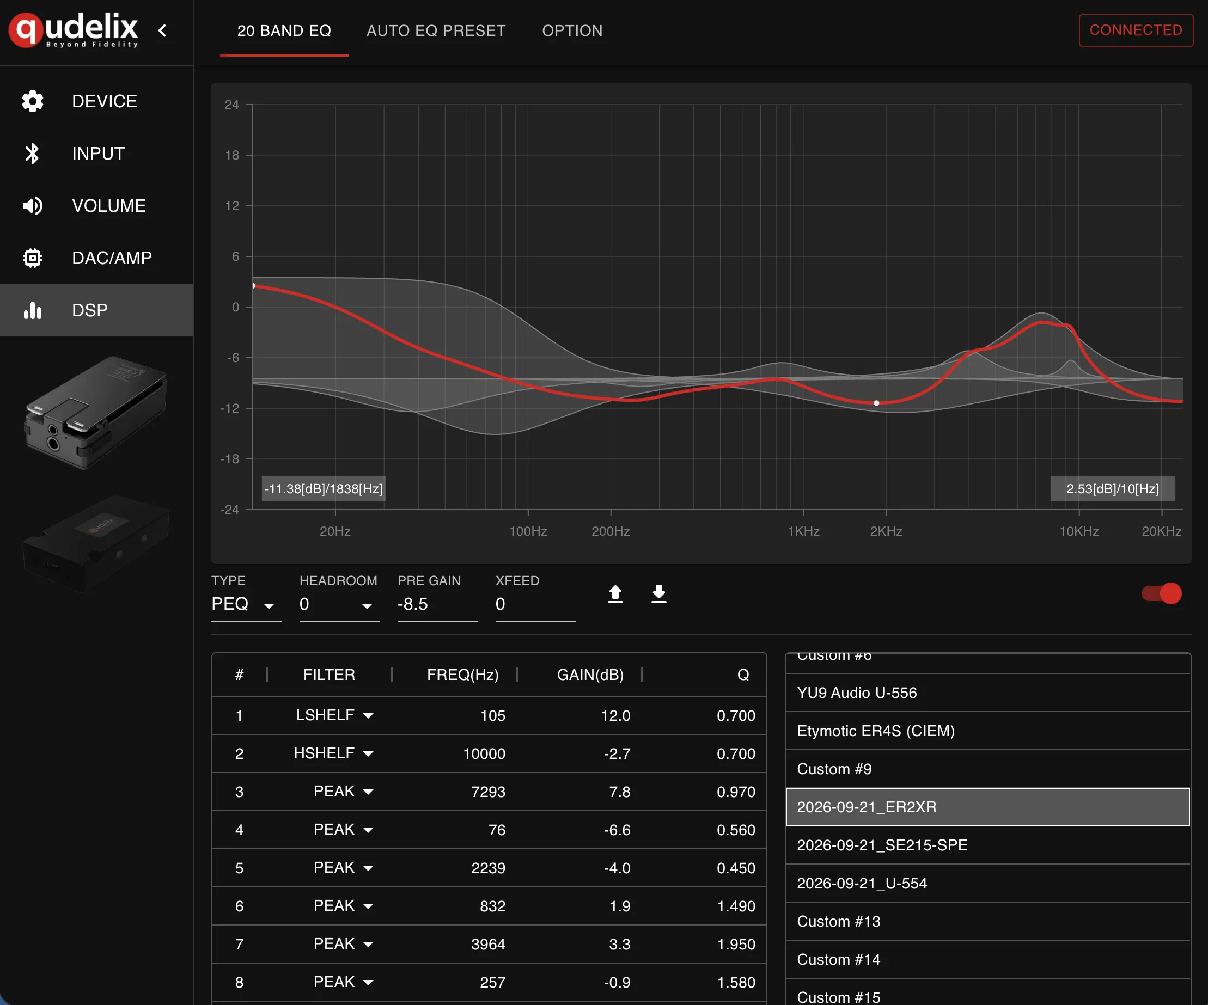This screenshot has width=1208, height=1005.
Task: Select preset Custom #13
Action: click(987, 922)
